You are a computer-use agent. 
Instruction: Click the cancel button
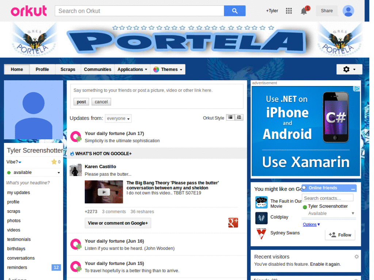click(x=101, y=102)
